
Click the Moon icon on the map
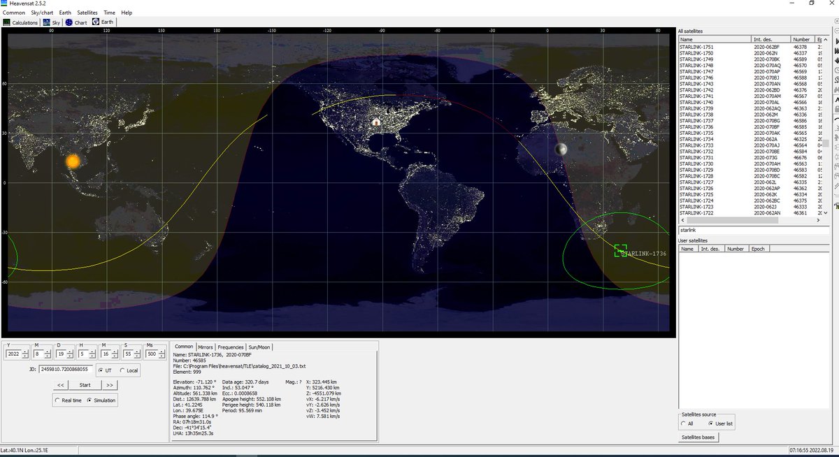[x=561, y=150]
